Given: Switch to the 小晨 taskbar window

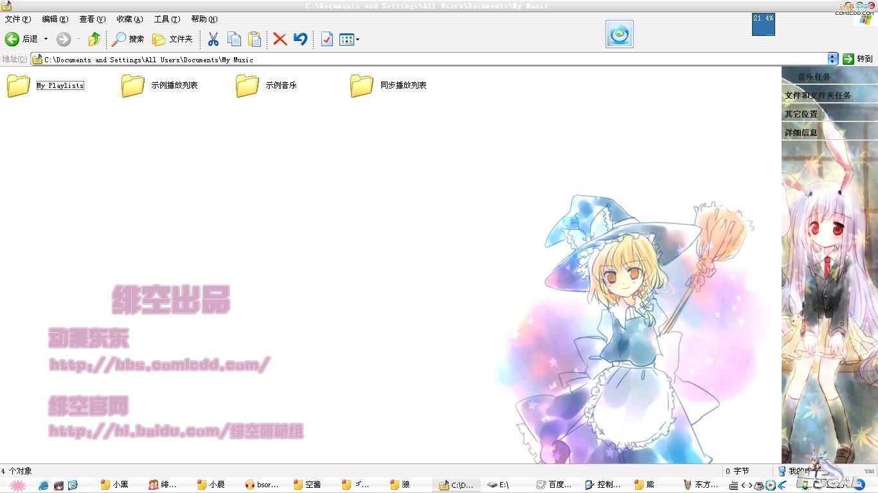Looking at the screenshot, I should pyautogui.click(x=211, y=485).
